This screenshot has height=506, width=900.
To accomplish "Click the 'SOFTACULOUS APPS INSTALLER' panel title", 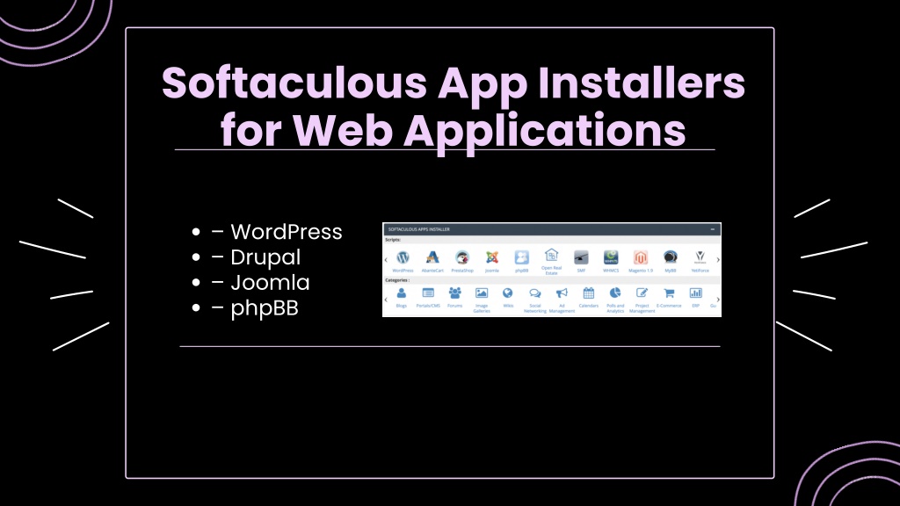I will click(419, 229).
